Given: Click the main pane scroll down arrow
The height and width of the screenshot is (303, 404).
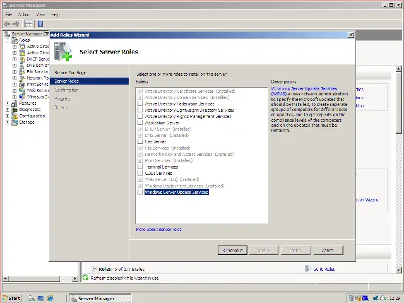Looking at the screenshot, I should pyautogui.click(x=399, y=270).
